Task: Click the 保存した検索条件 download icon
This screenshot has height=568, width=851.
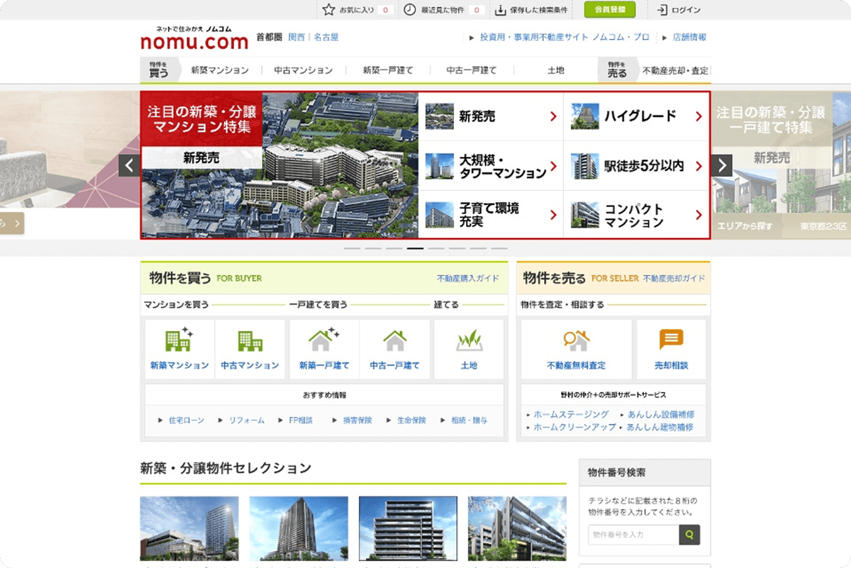Action: (501, 10)
